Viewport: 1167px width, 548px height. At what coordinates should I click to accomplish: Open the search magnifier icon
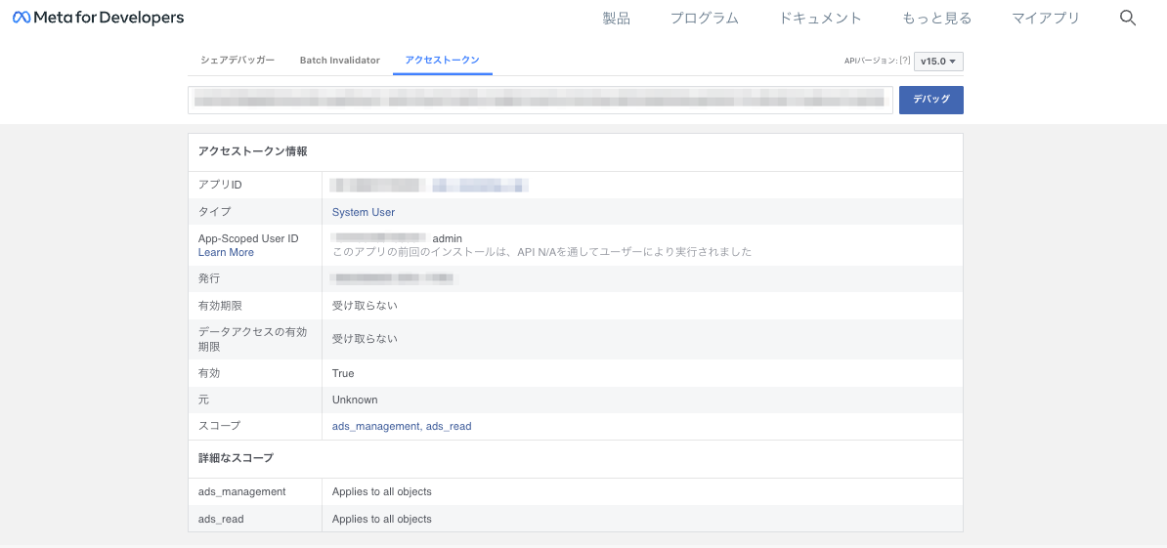click(x=1128, y=19)
